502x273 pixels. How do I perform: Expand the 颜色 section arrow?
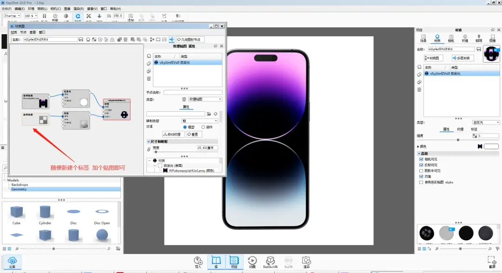pyautogui.click(x=418, y=146)
